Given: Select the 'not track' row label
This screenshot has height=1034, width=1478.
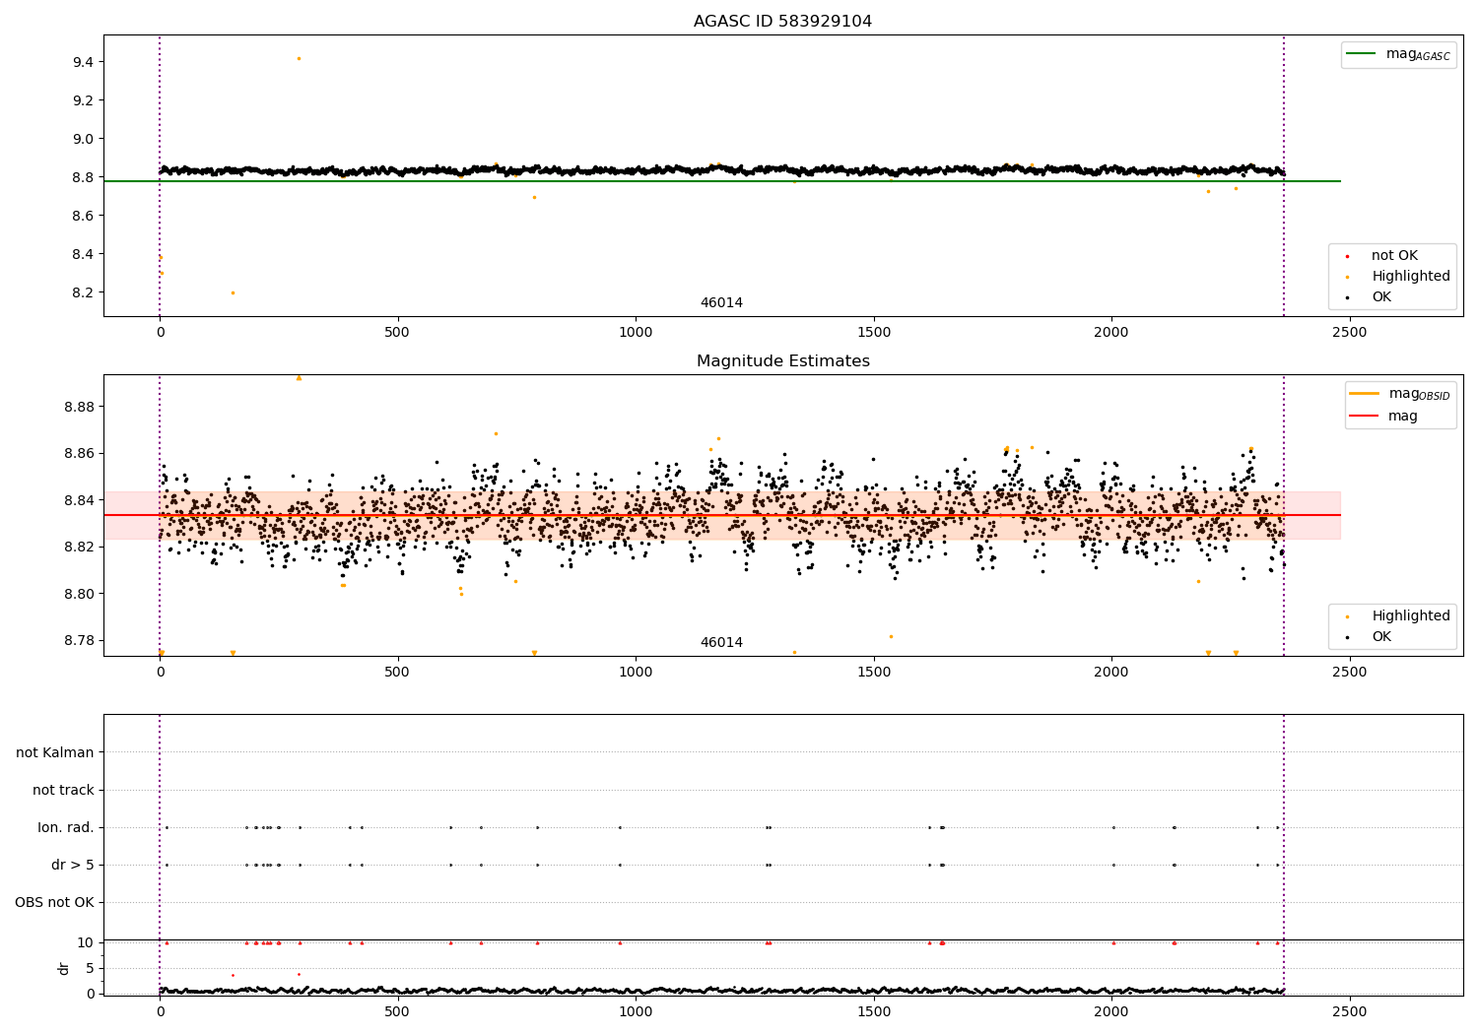Looking at the screenshot, I should 63,790.
